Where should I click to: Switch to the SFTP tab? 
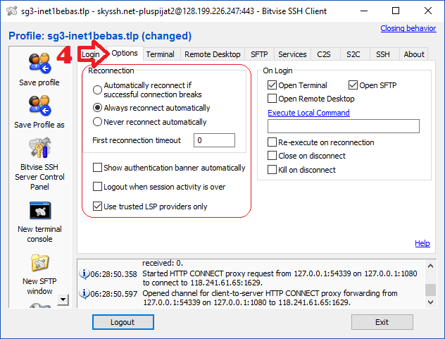click(259, 54)
